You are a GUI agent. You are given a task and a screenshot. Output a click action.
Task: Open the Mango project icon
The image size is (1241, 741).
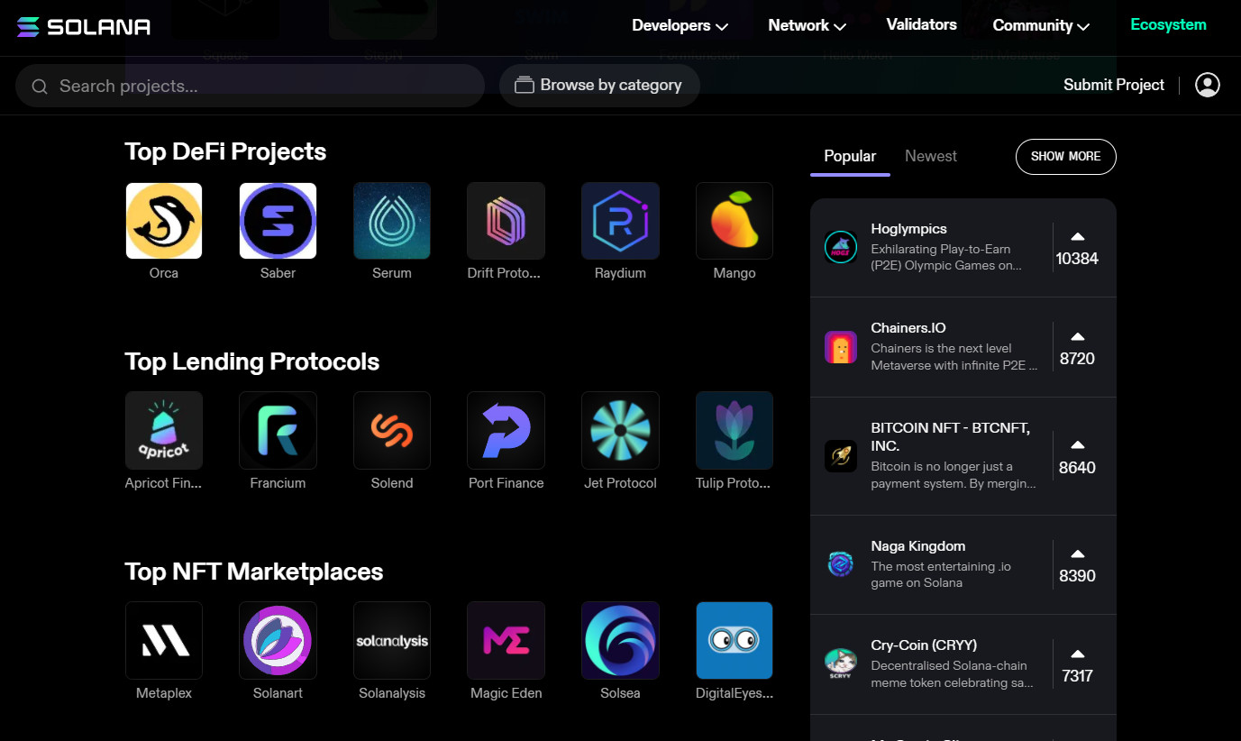[x=735, y=221]
